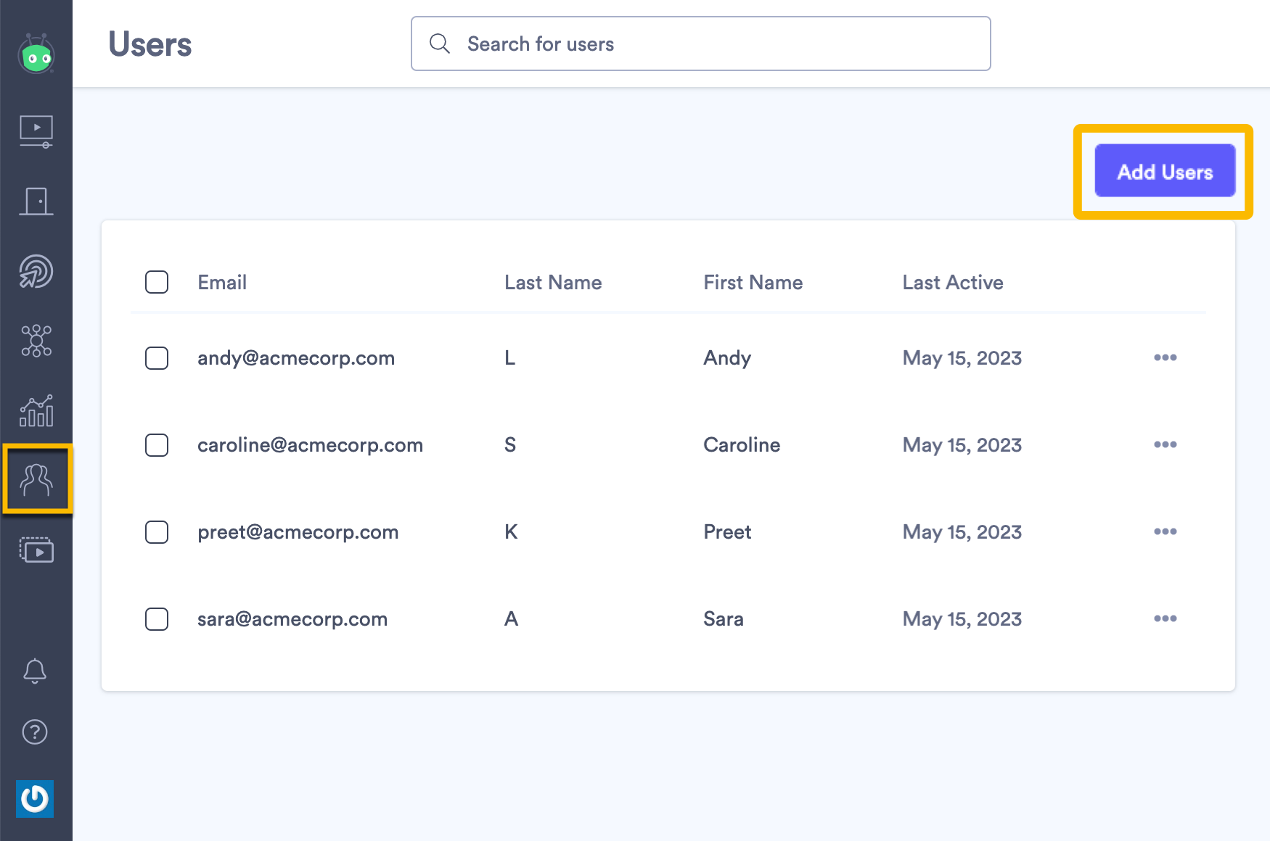Check the andy@acmecorp.com row checkbox
1270x841 pixels.
click(x=156, y=357)
